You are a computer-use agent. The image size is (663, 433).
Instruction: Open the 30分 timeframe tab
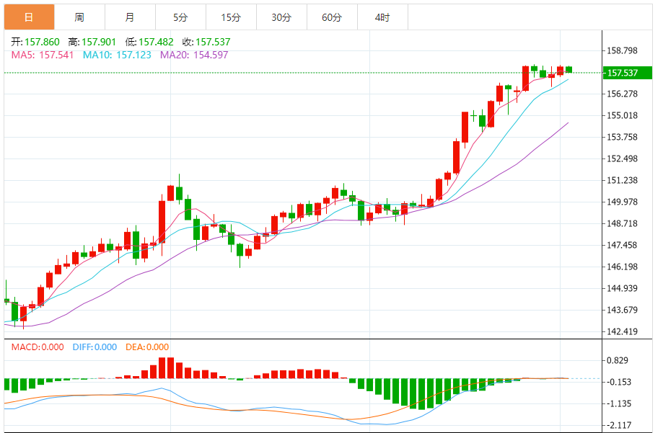click(x=281, y=17)
